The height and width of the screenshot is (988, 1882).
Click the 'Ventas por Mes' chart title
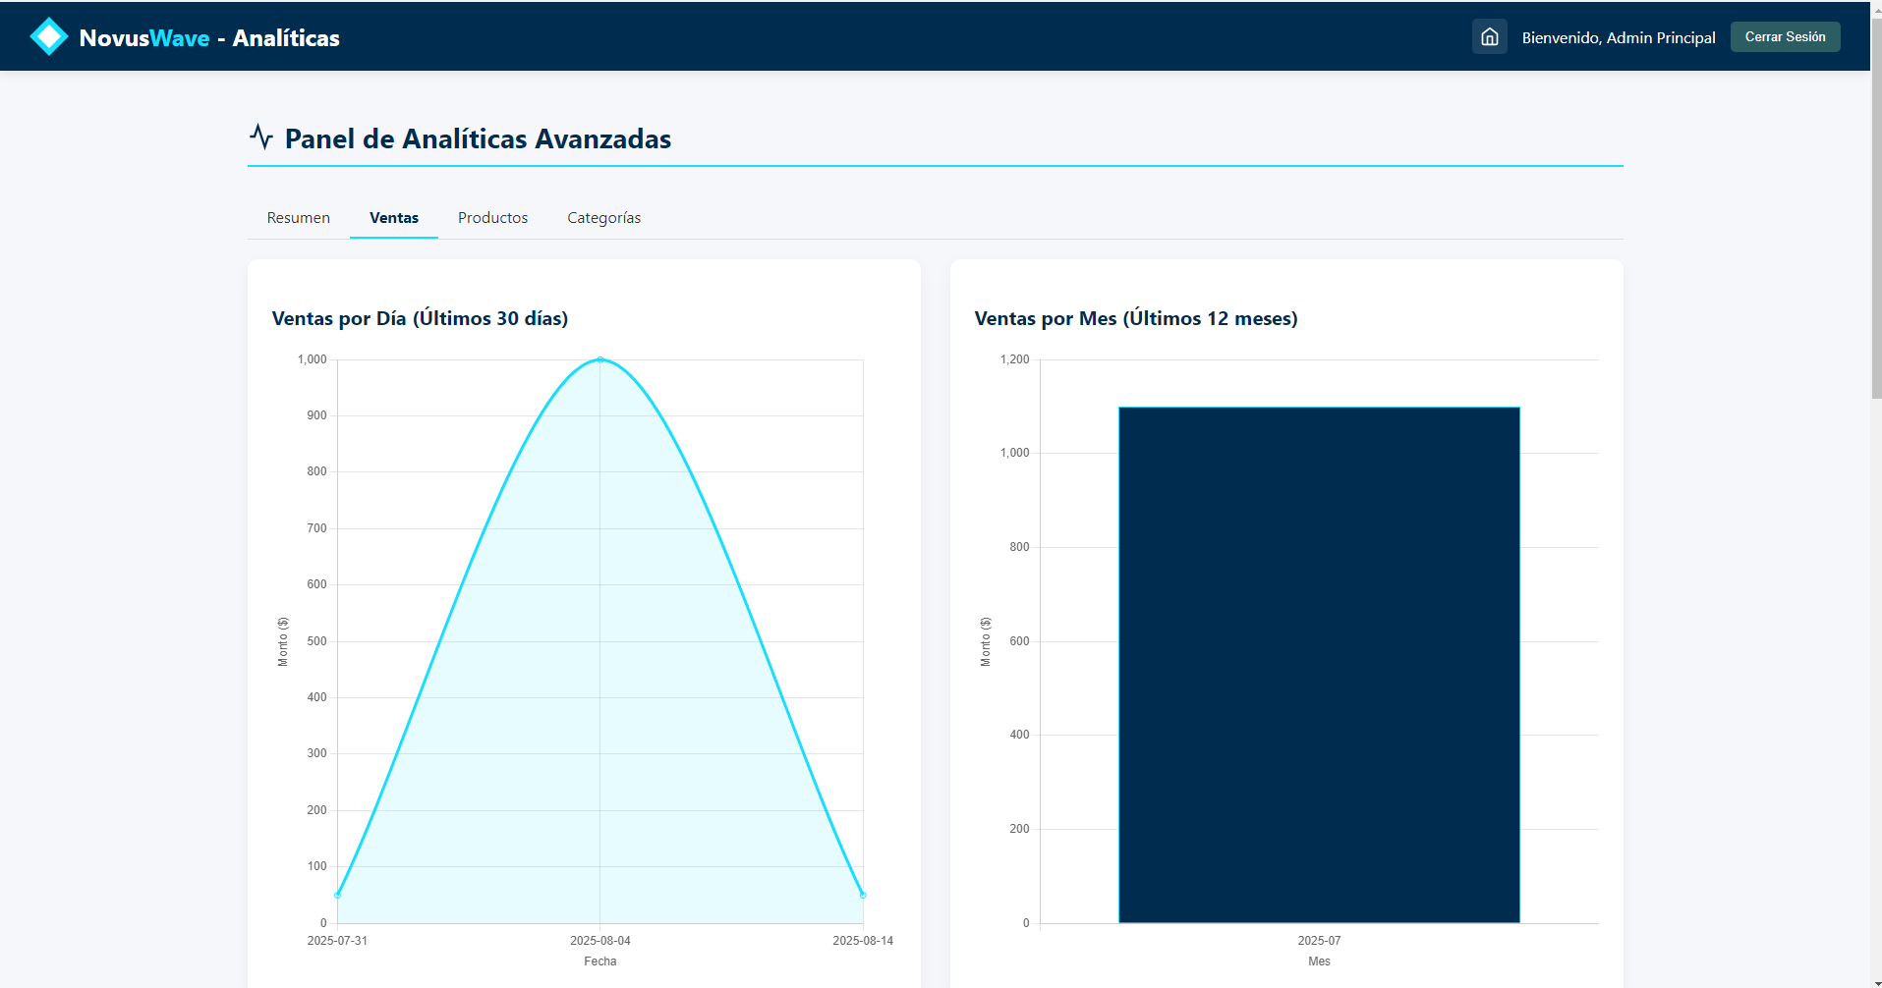coord(1135,318)
